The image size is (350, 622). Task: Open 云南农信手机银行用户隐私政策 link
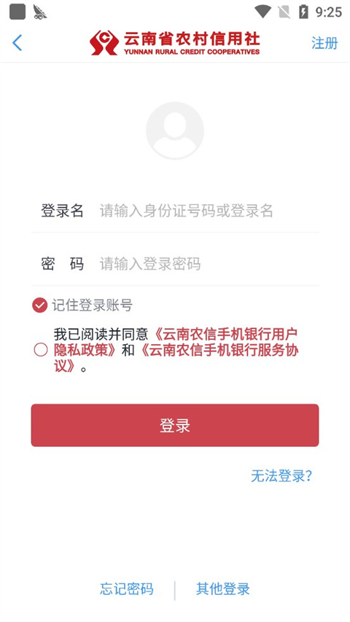(176, 342)
